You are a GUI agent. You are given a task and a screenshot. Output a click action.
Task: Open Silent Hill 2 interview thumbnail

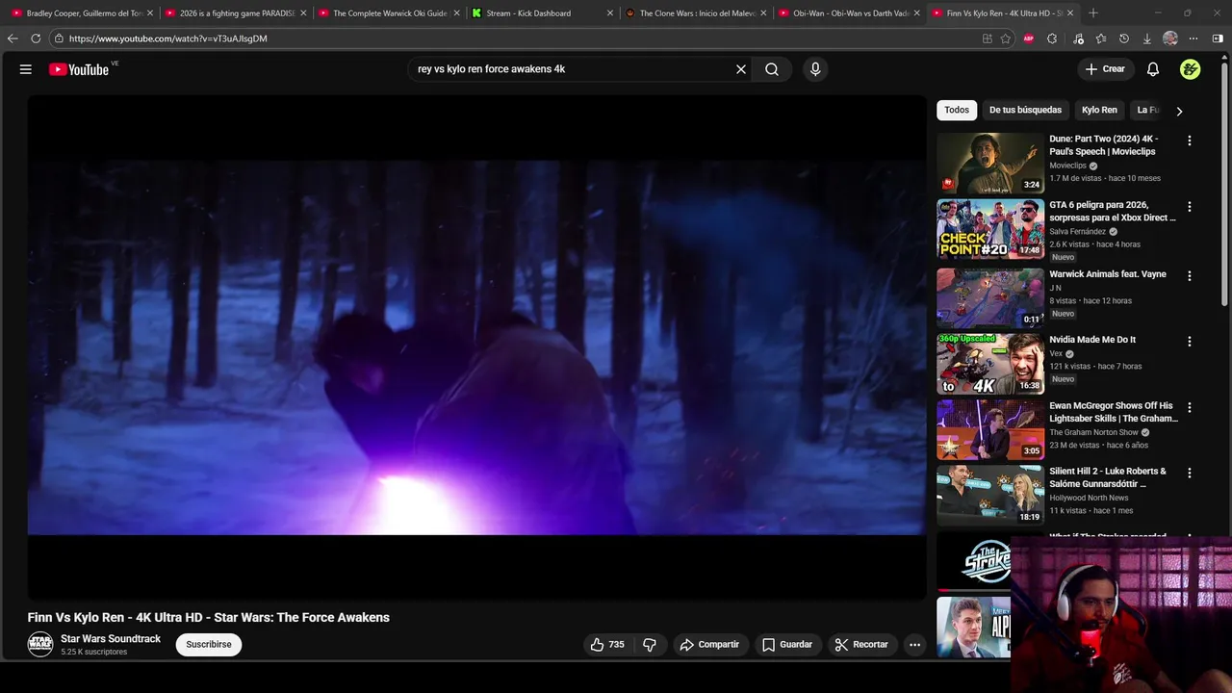click(990, 495)
